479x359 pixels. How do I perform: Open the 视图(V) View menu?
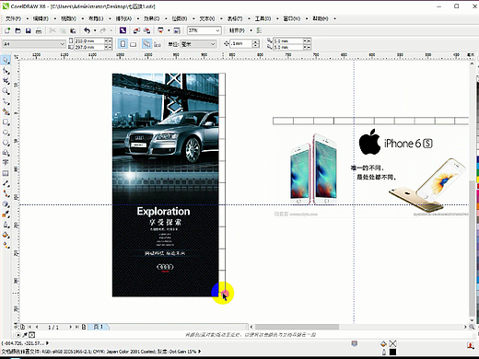pos(68,18)
